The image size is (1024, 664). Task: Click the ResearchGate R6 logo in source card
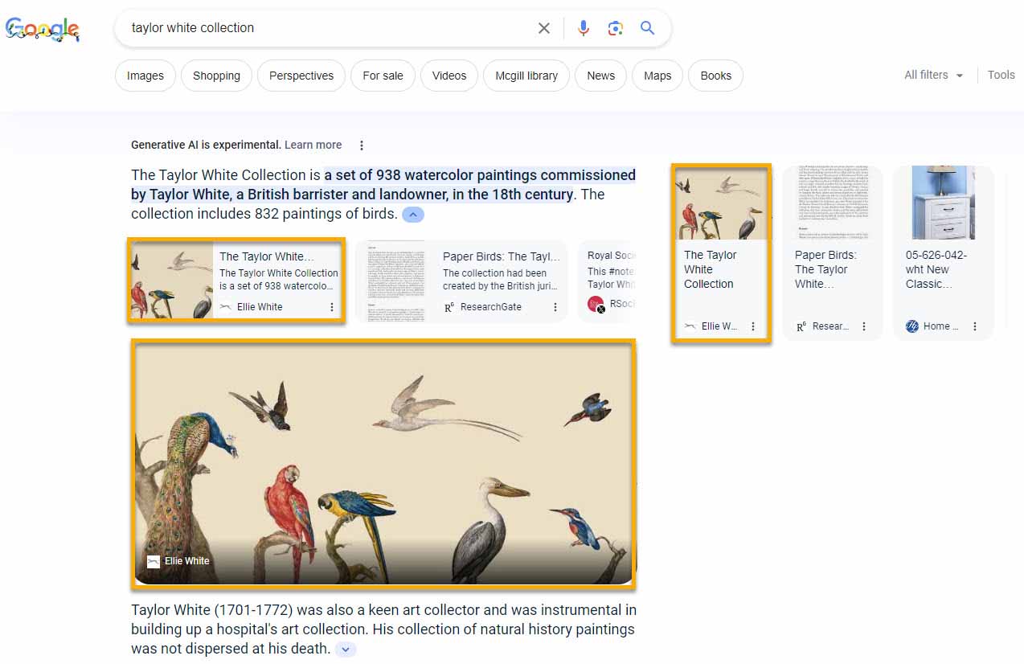pos(449,307)
